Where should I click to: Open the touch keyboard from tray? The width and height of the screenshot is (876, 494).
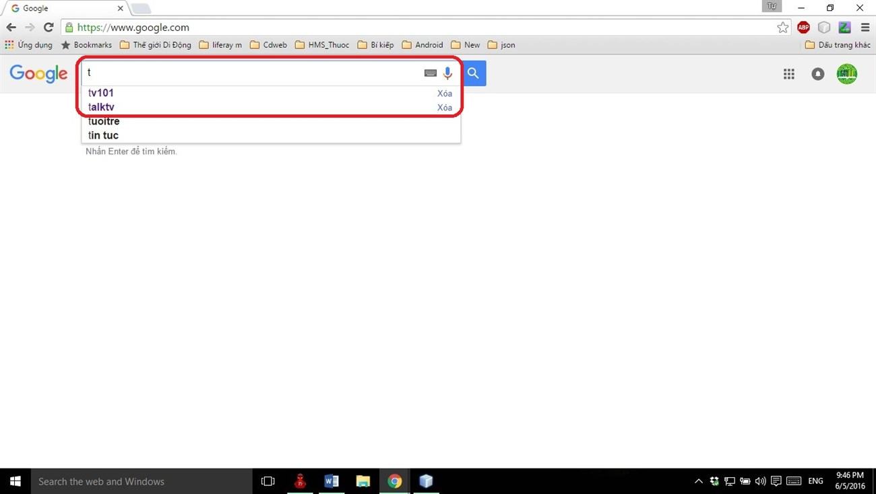point(794,481)
